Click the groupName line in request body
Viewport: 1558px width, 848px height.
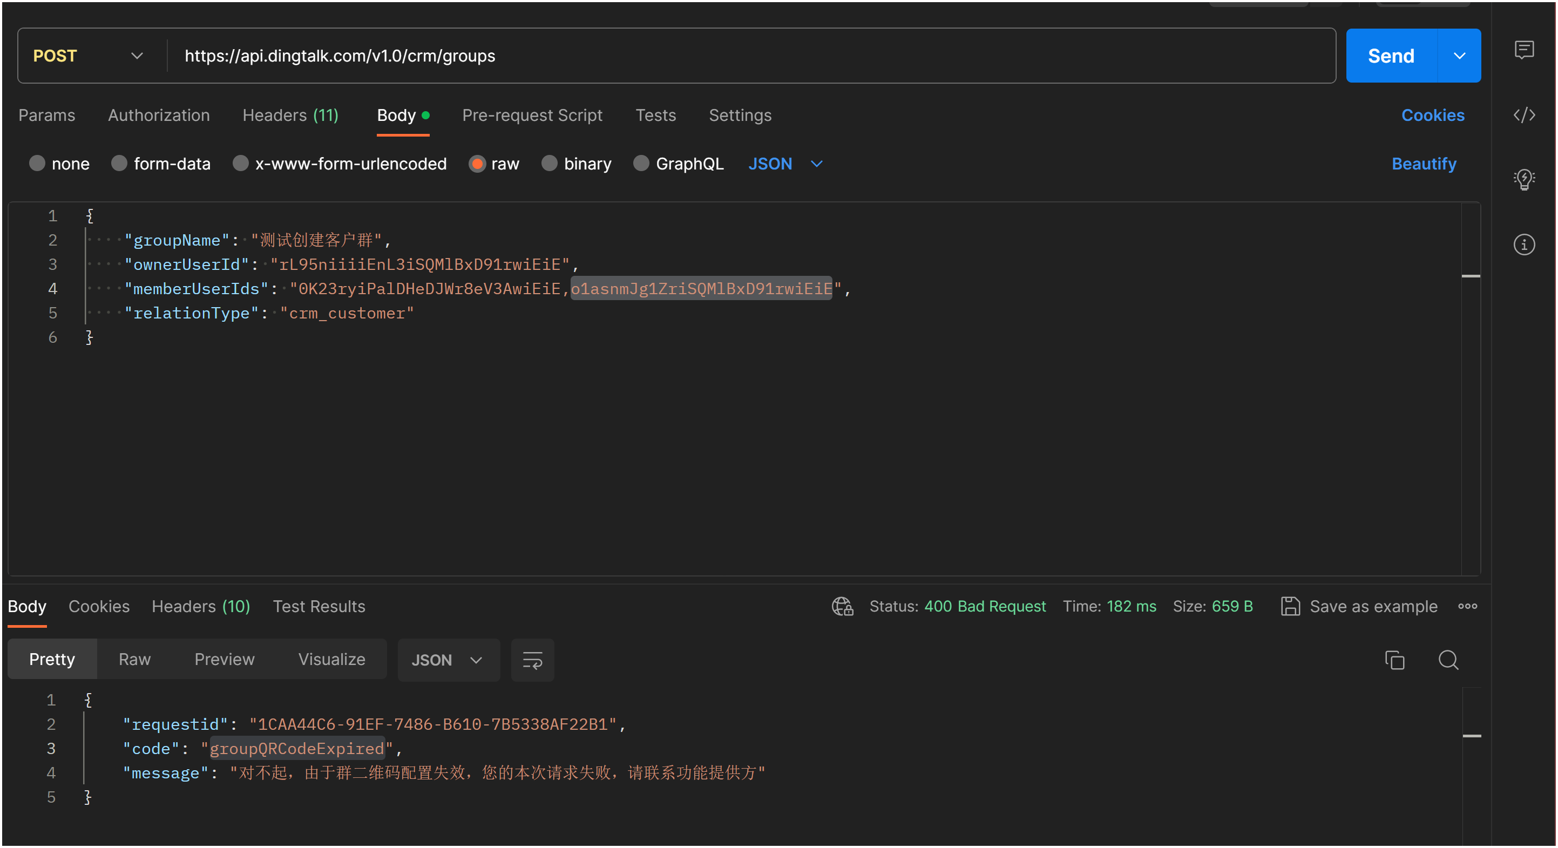click(x=257, y=240)
